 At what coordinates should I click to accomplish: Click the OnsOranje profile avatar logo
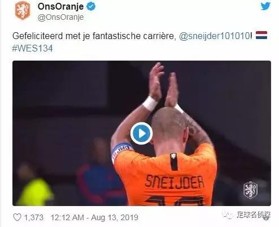23,11
